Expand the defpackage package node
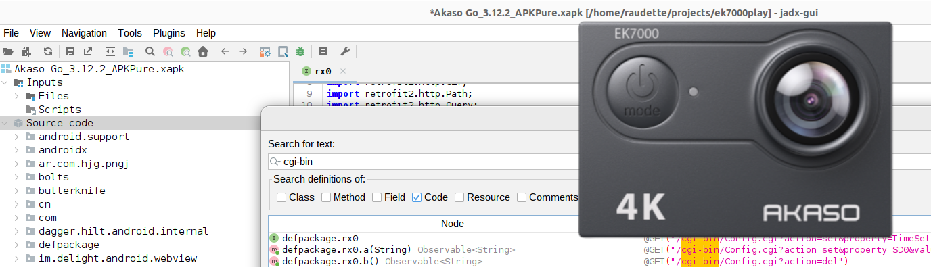 [18, 245]
